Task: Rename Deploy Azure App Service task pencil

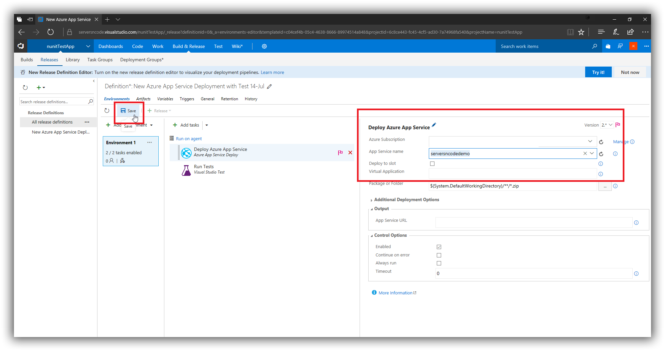Action: tap(434, 125)
